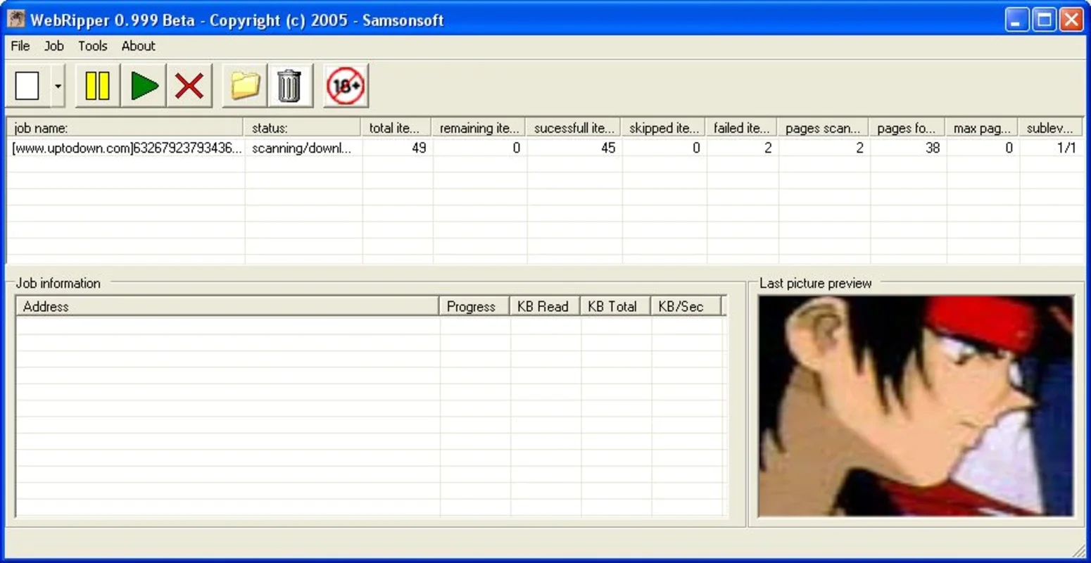Sort by the status column header
Screen dimensions: 1091x563
pos(303,127)
